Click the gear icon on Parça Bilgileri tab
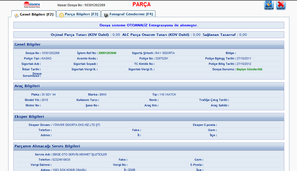Viewport: 297px width, 171px height. click(62, 14)
